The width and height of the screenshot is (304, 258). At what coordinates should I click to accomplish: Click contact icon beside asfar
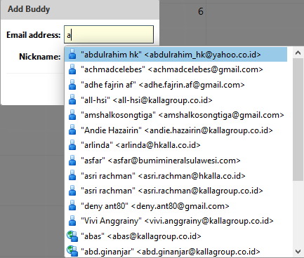(x=72, y=161)
